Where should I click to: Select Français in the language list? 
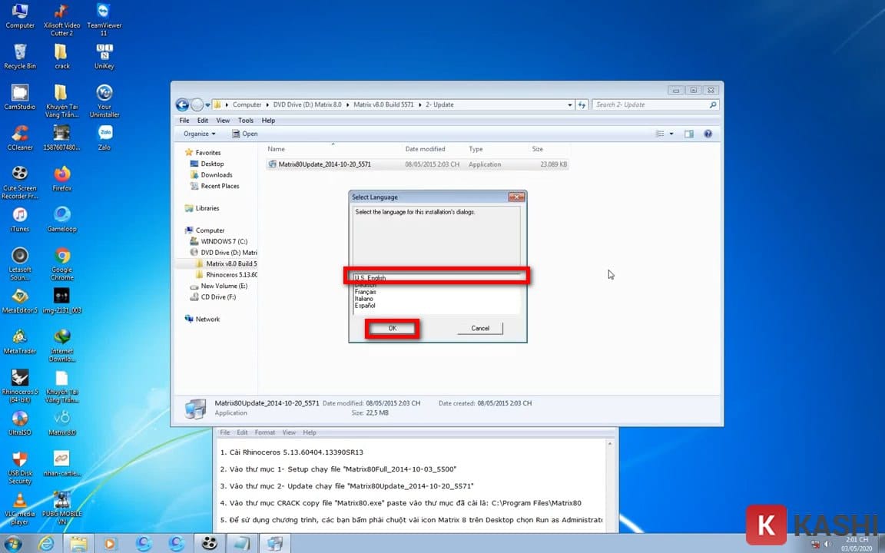(365, 292)
